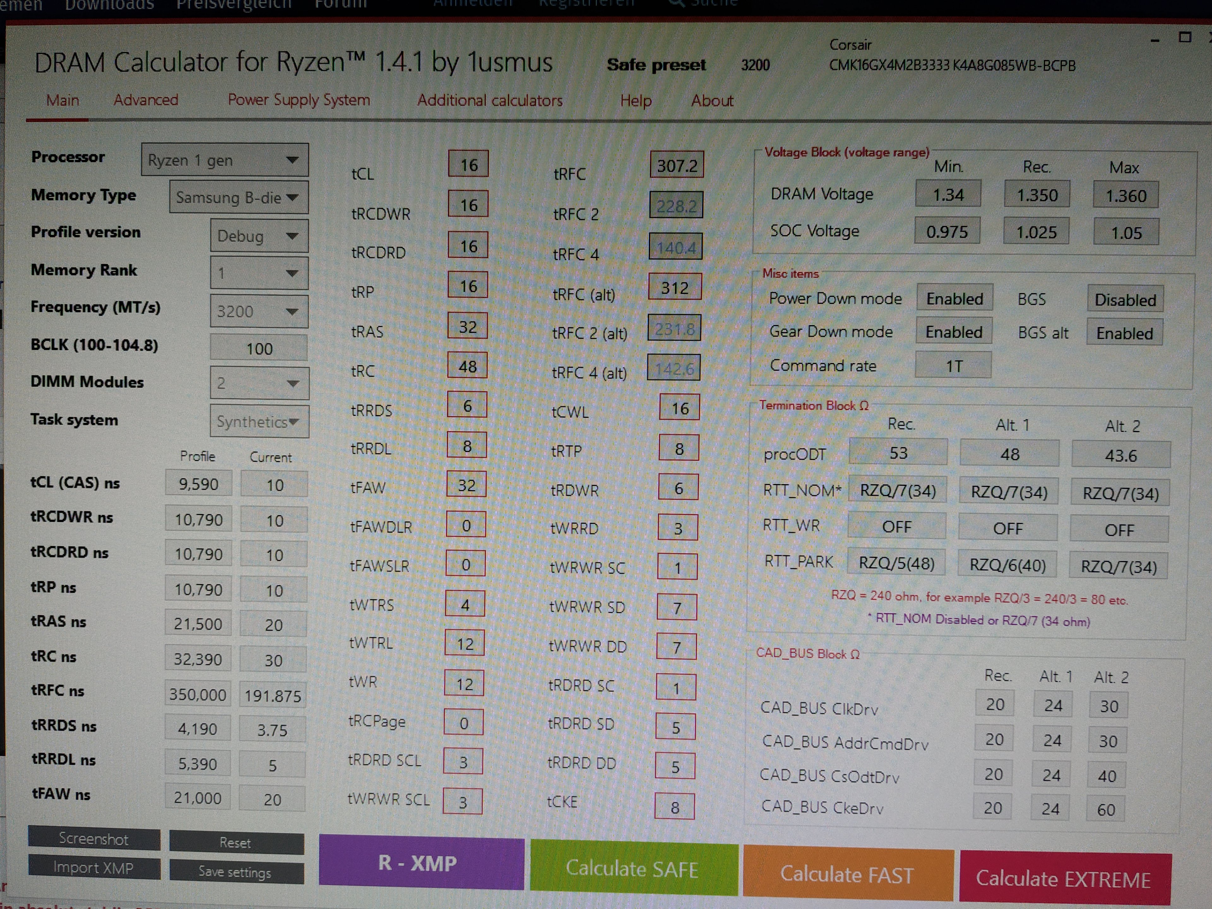Switch to the Advanced tab
Screen dimensions: 1212x909
click(x=146, y=100)
